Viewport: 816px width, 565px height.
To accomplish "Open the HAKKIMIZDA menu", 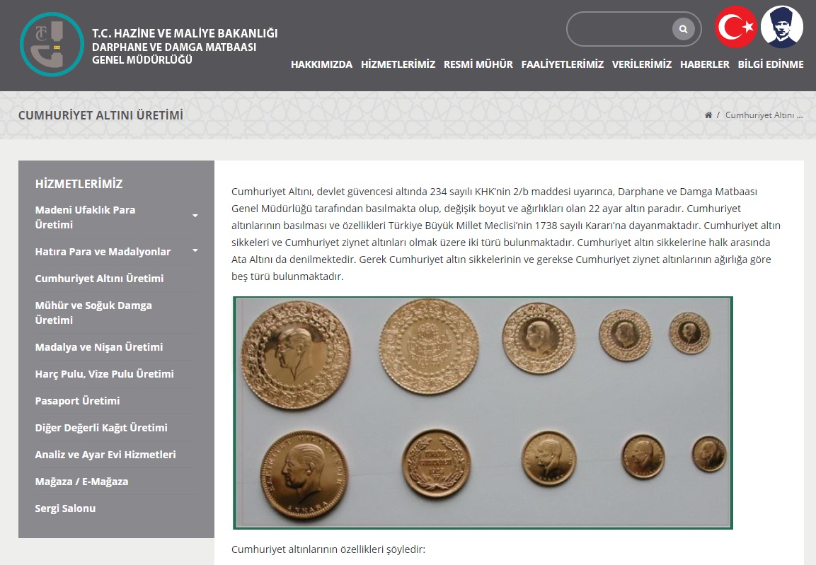I will point(321,64).
